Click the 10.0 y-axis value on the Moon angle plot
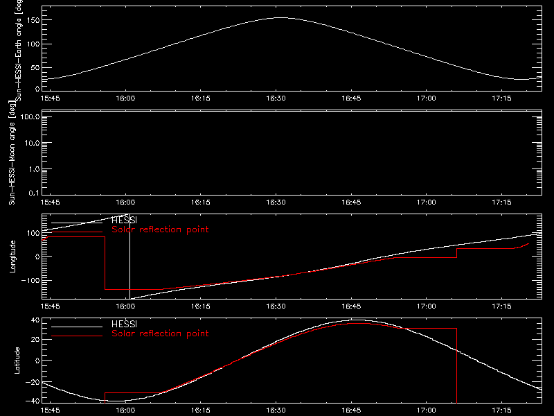 point(32,143)
